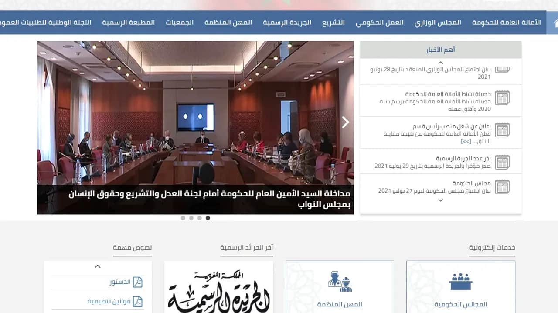The image size is (558, 313).
Task: Advance slideshow with the arrow on the photo
Action: [x=345, y=122]
